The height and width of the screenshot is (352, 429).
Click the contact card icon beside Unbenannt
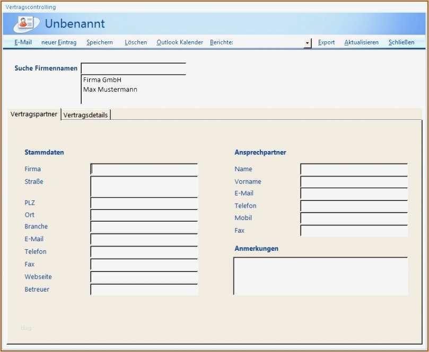coord(26,23)
